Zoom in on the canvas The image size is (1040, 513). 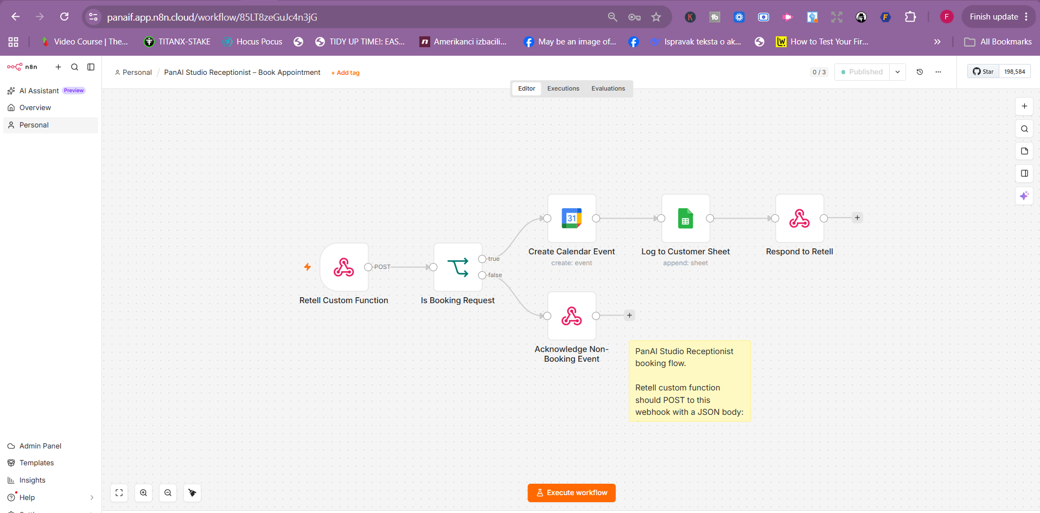(143, 493)
